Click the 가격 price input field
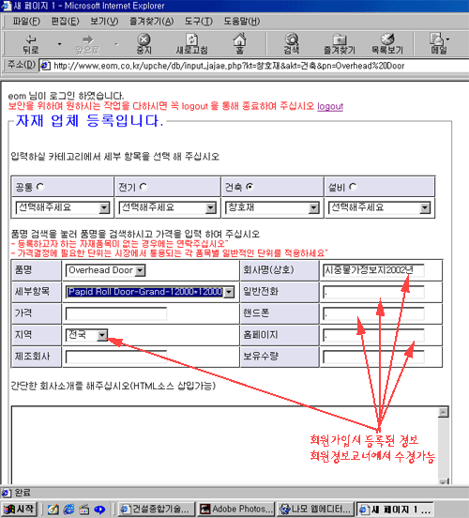This screenshot has height=518, width=469. coord(116,313)
